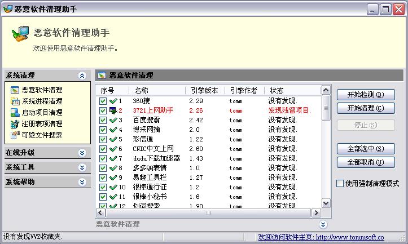This screenshot has width=408, height=244.
Task: Click the vertical scrollbar thumb
Action: 326,108
